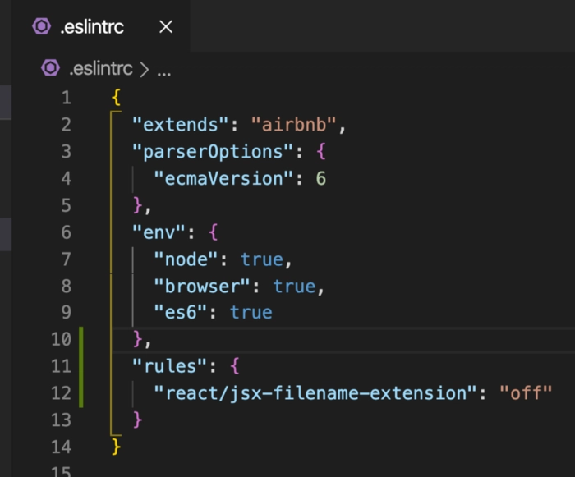Click the pink opening brace after "rules"
Viewport: 575px width, 477px height.
(235, 366)
